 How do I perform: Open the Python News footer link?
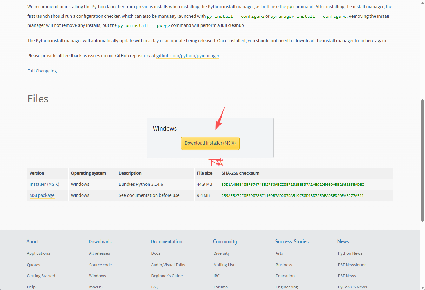(350, 253)
